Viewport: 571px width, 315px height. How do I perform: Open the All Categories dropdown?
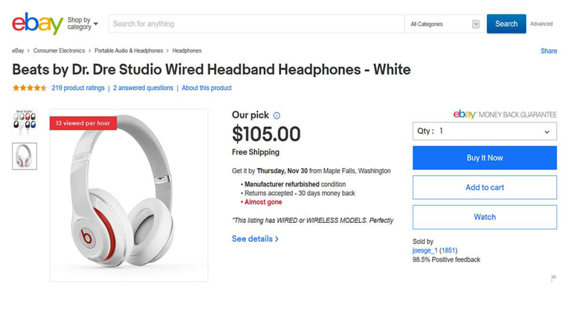445,24
